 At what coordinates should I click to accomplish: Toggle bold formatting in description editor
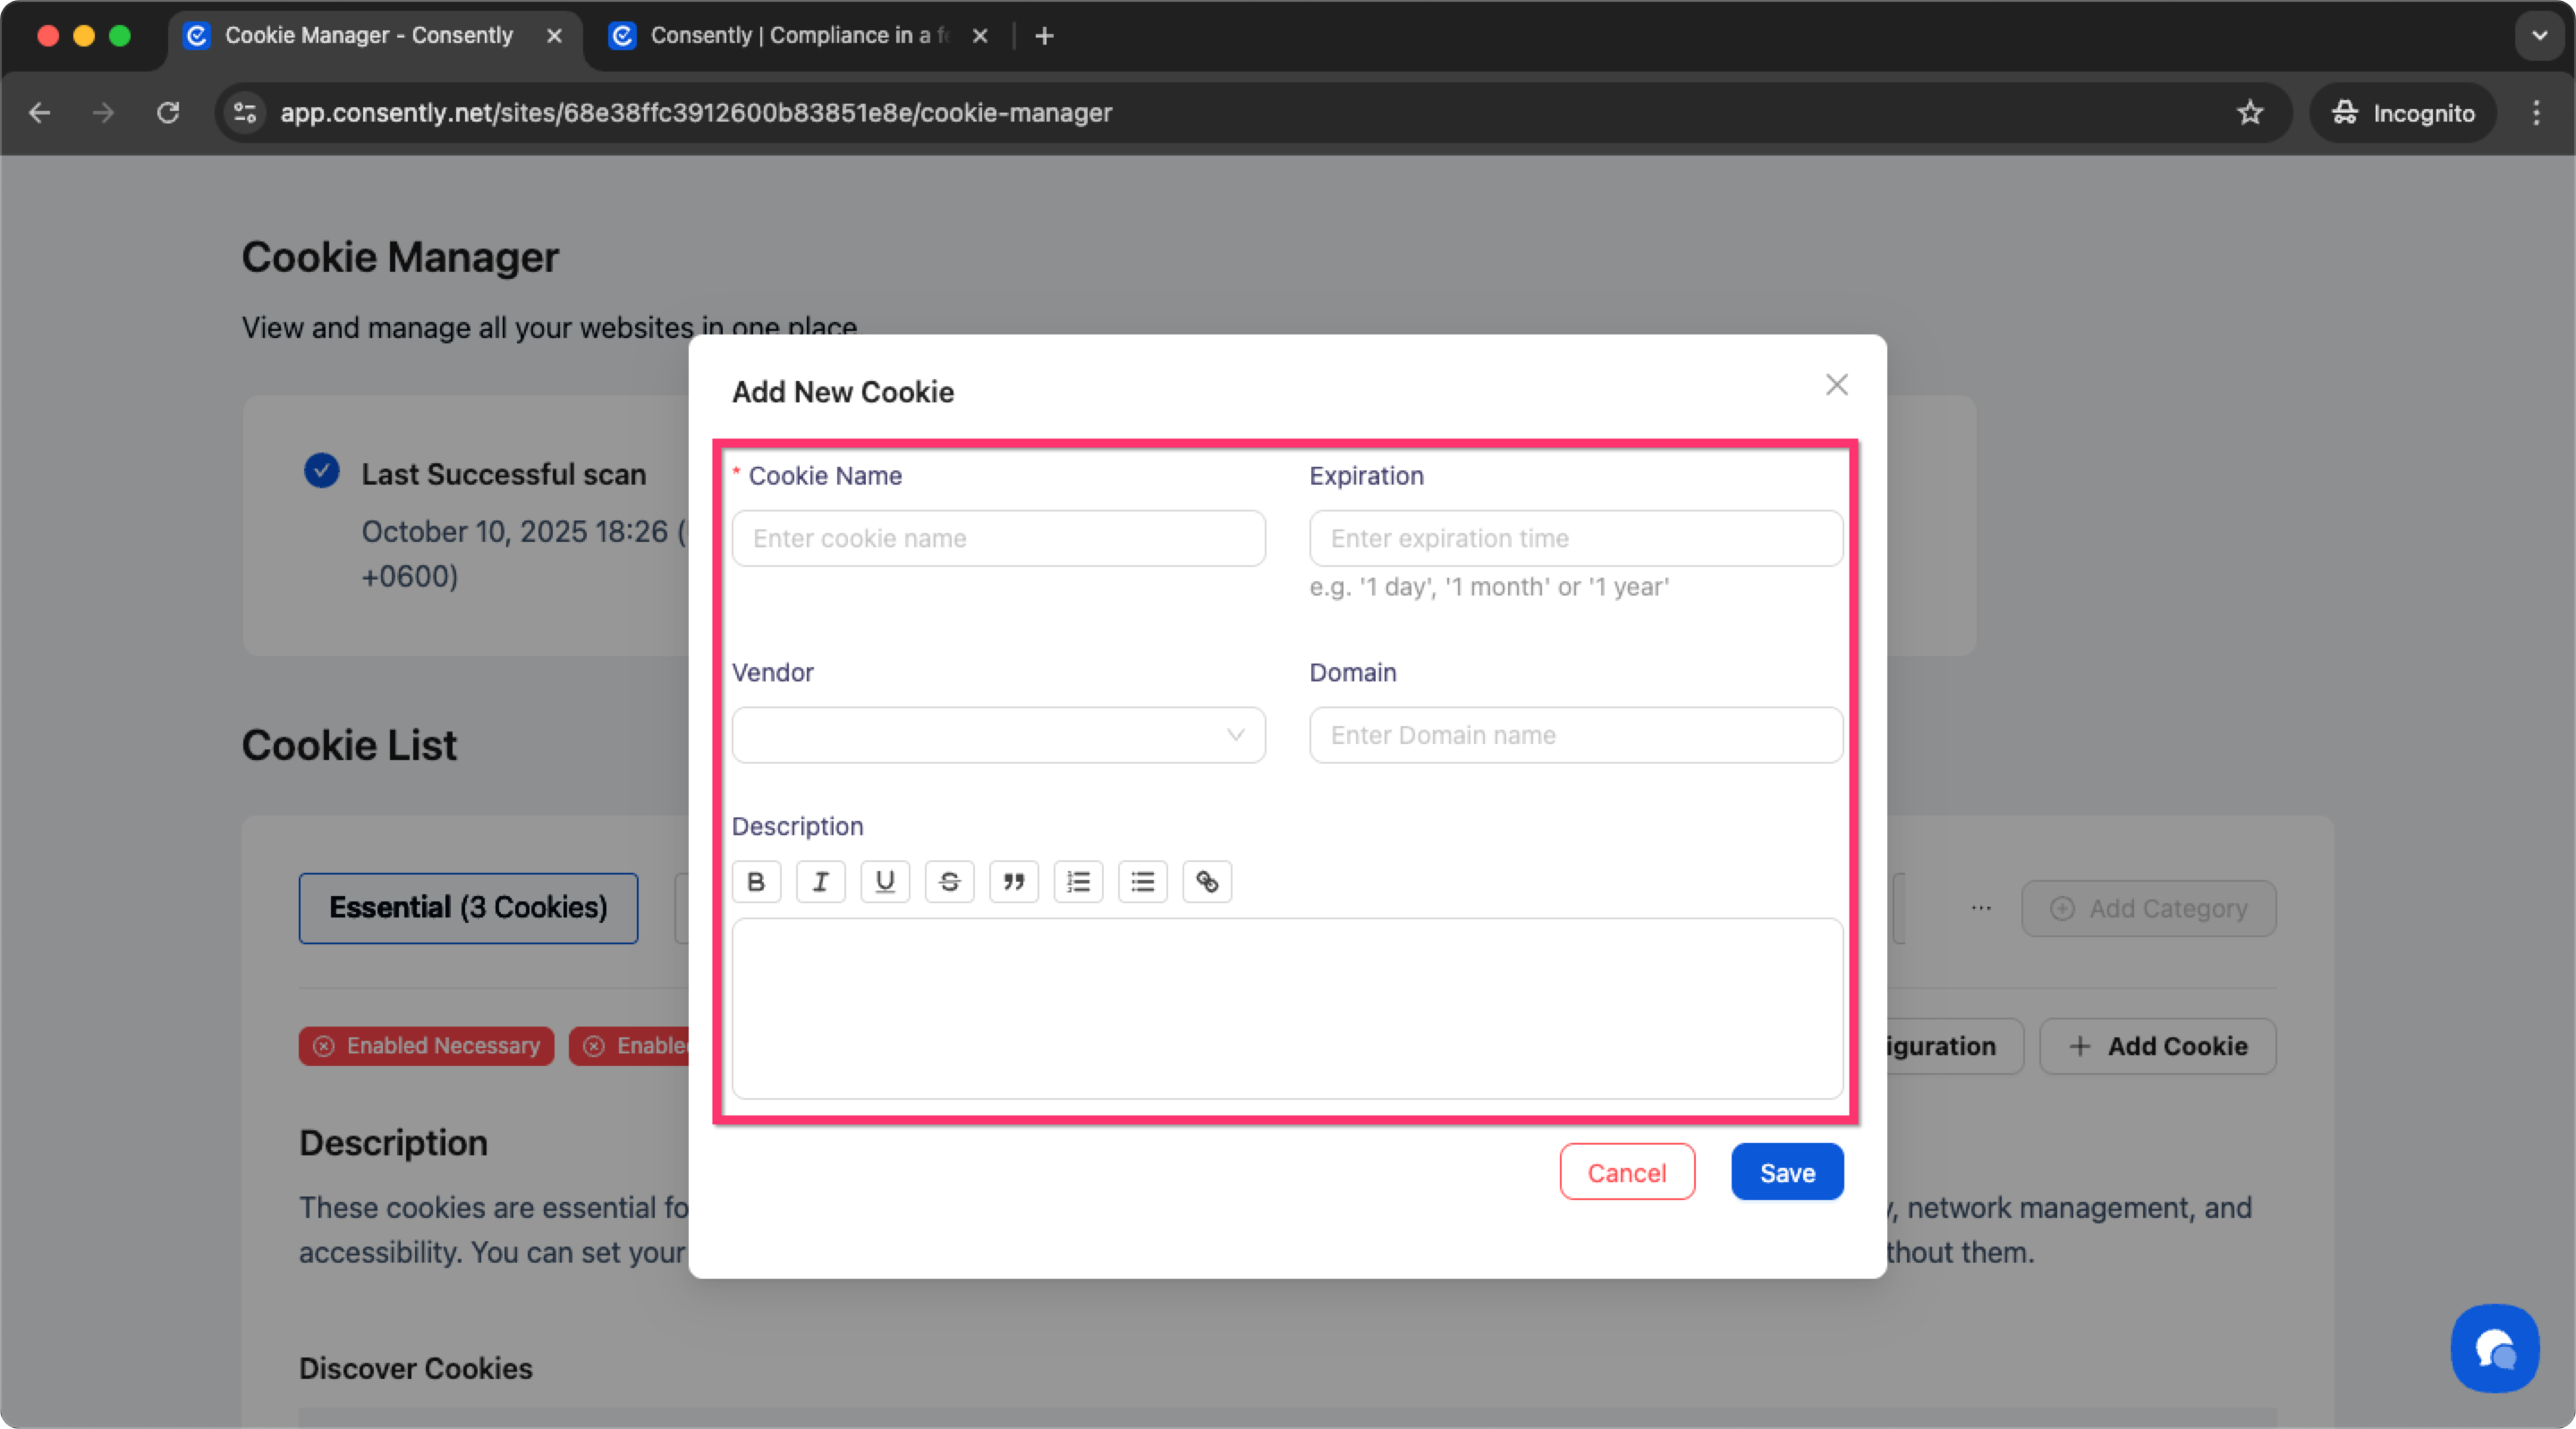click(x=756, y=881)
